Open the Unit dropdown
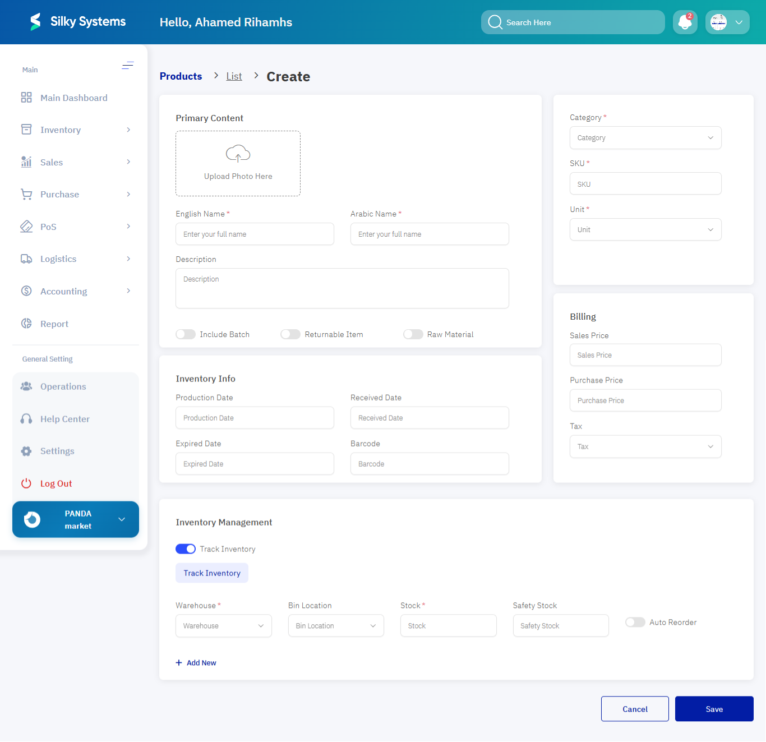The height and width of the screenshot is (742, 766). pos(645,229)
